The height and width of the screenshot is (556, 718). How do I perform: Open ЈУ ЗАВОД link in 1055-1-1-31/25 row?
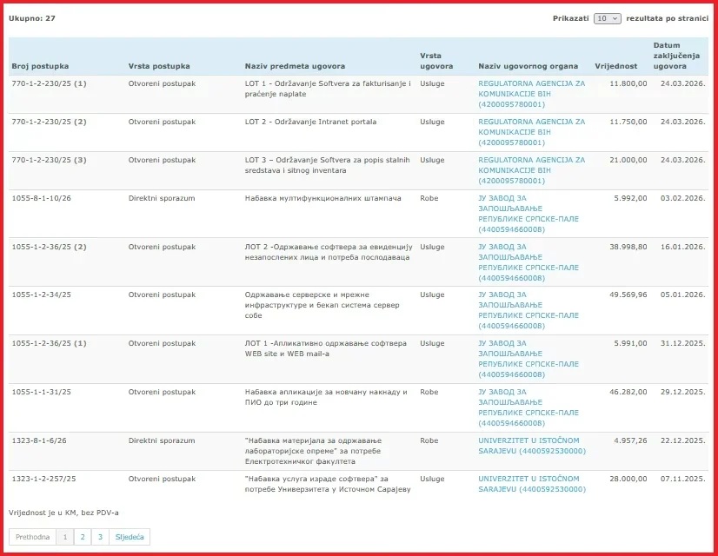[x=529, y=407]
